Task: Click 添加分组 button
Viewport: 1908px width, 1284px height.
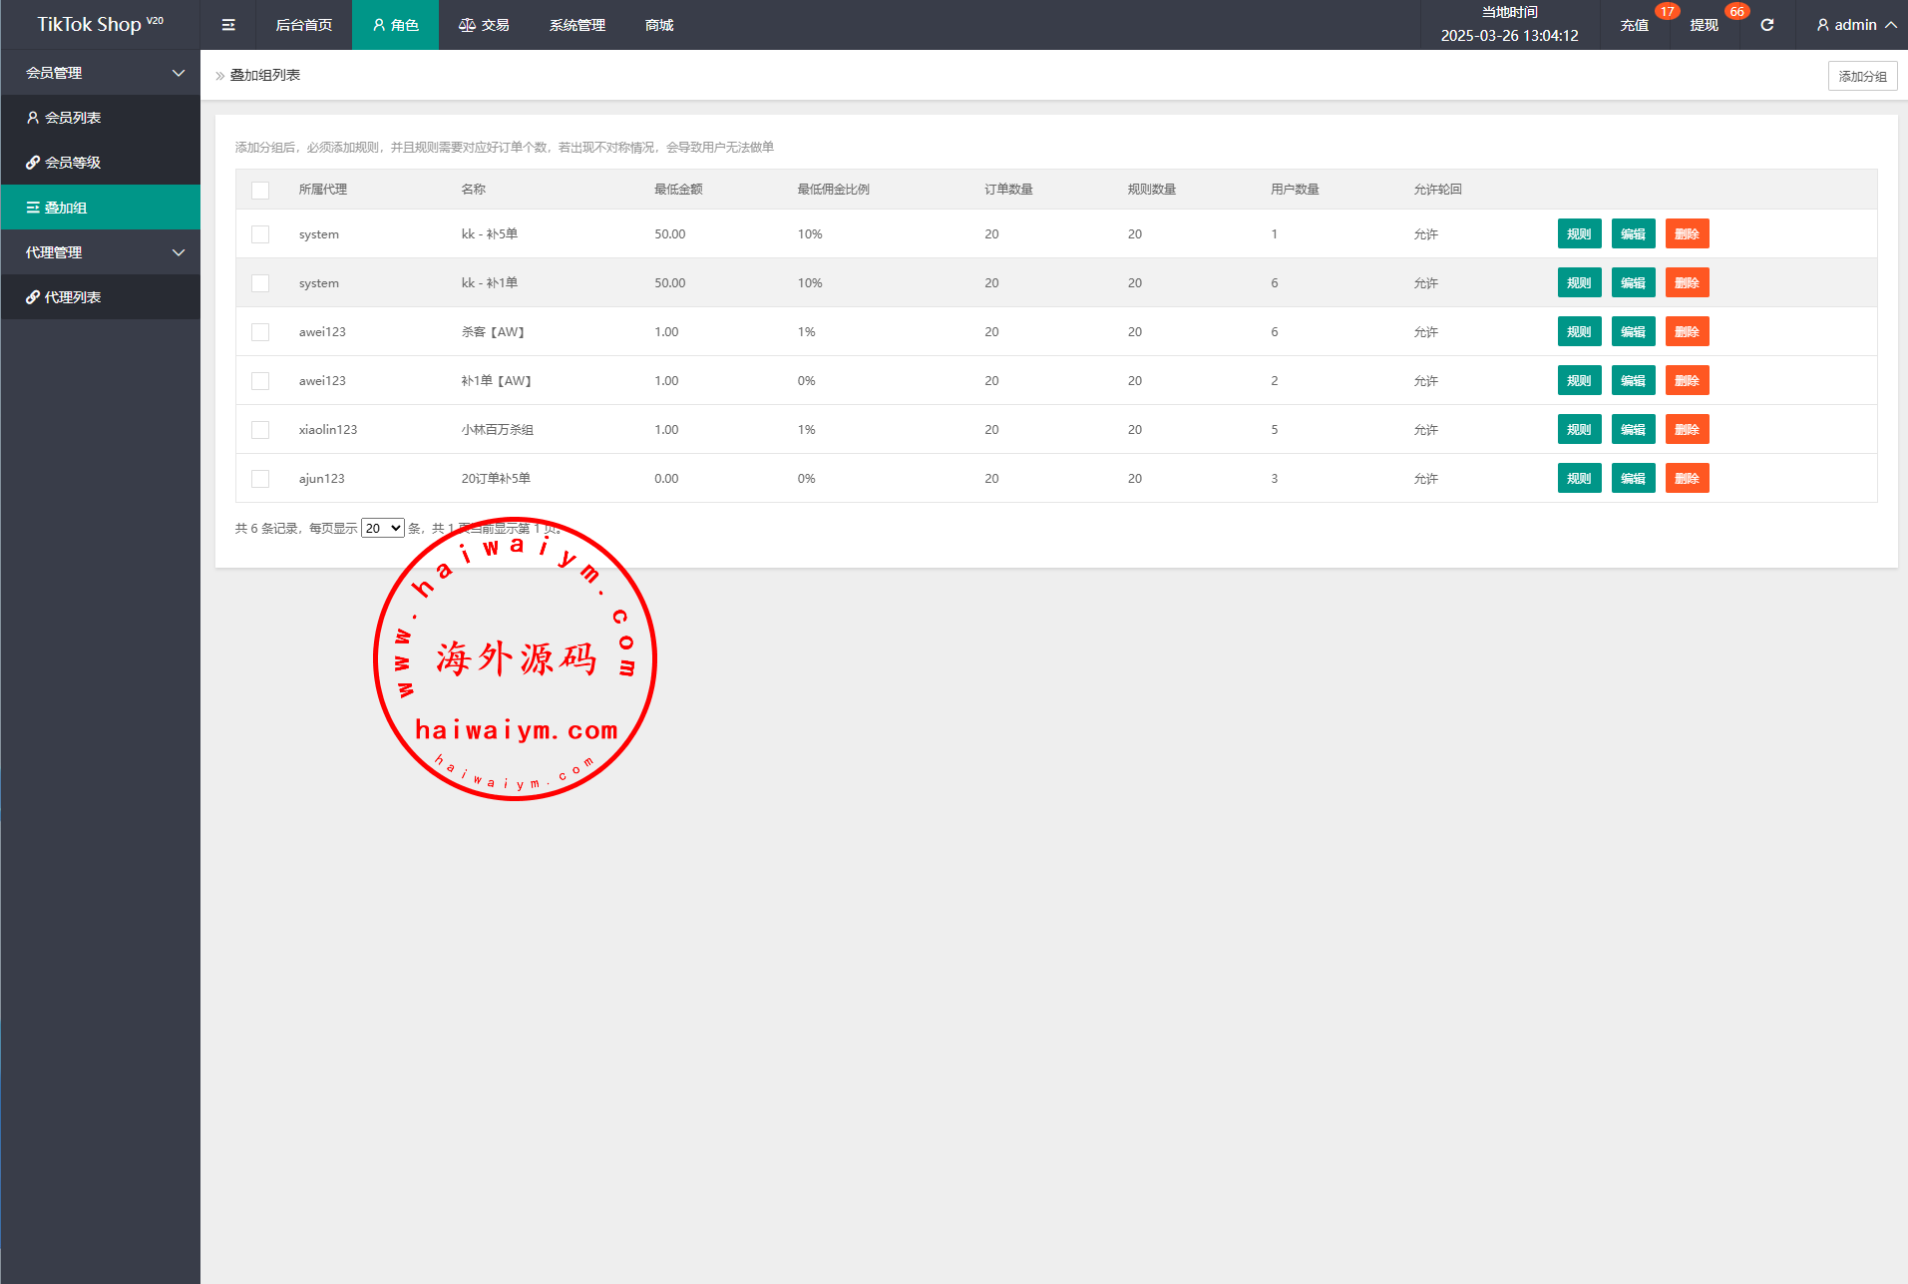Action: pyautogui.click(x=1862, y=76)
